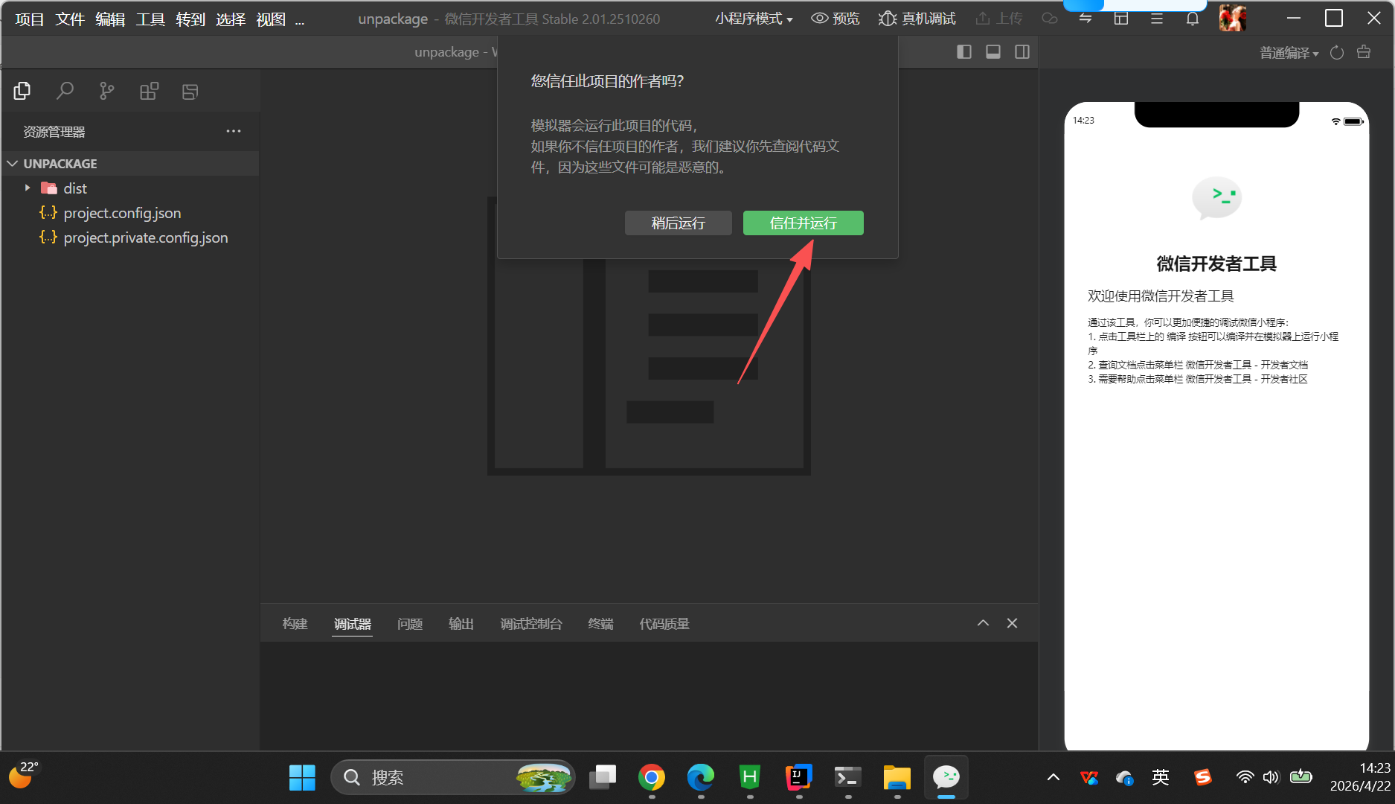1395x804 pixels.
Task: Open terminal icon in taskbar
Action: [848, 777]
